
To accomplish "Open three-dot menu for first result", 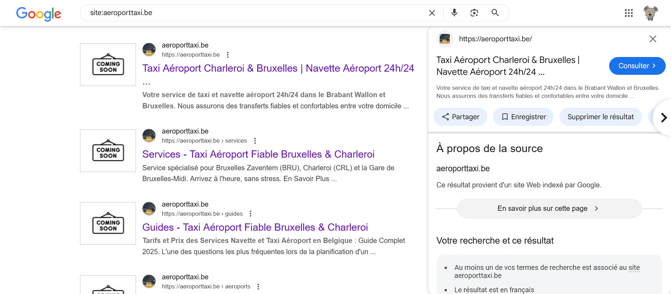I will pos(228,55).
